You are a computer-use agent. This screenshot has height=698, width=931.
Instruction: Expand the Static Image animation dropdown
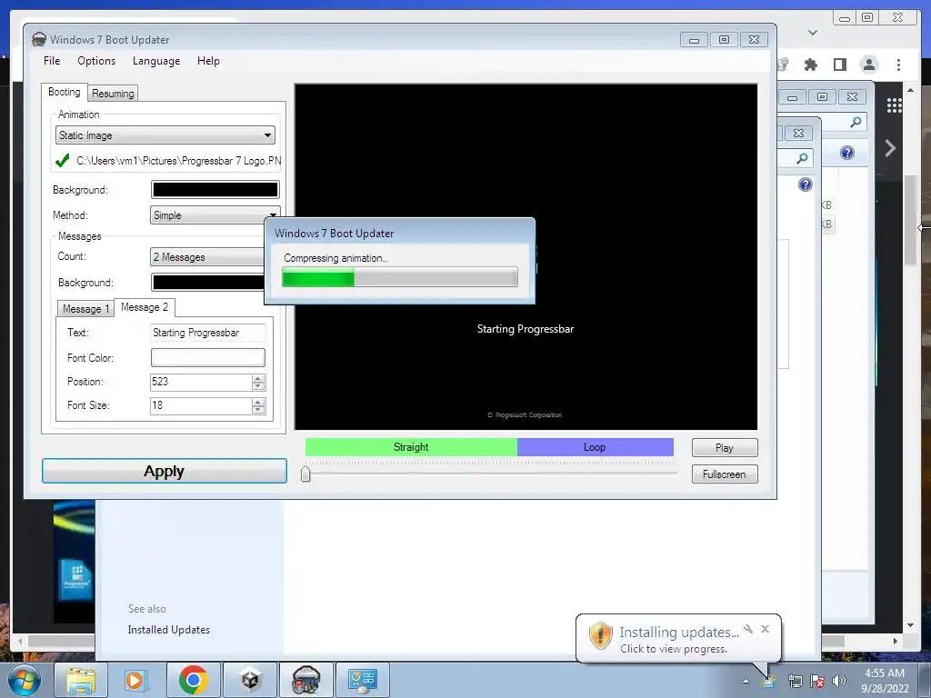[165, 135]
